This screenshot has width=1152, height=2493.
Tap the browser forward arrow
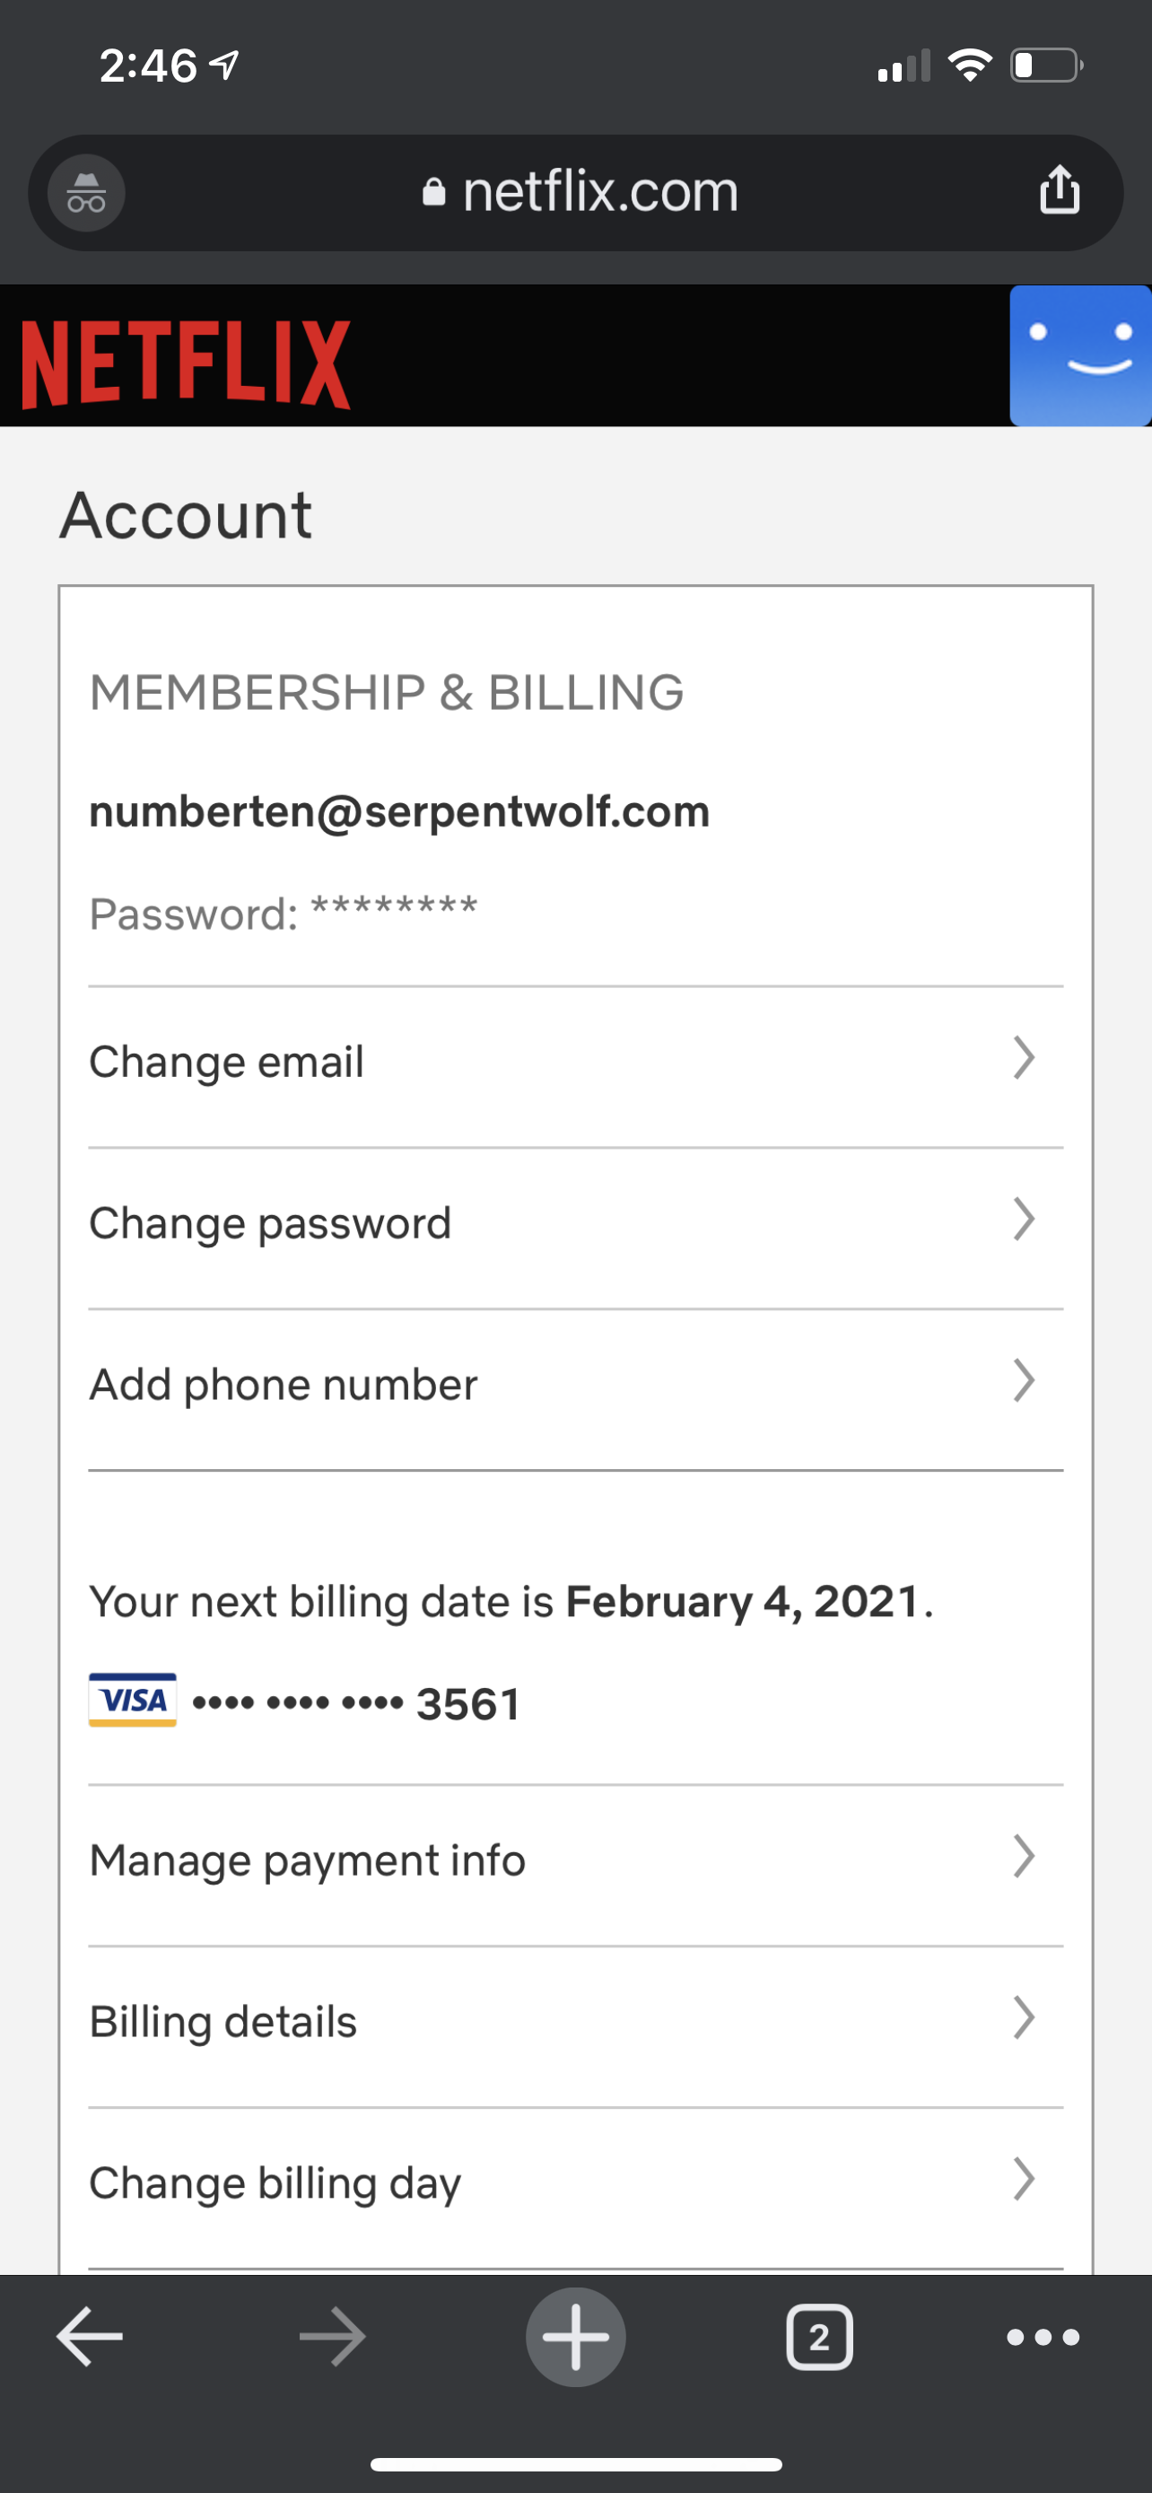(333, 2336)
